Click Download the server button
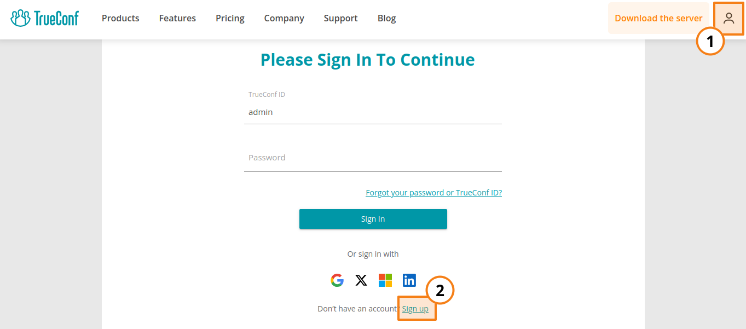This screenshot has height=329, width=746. [658, 18]
